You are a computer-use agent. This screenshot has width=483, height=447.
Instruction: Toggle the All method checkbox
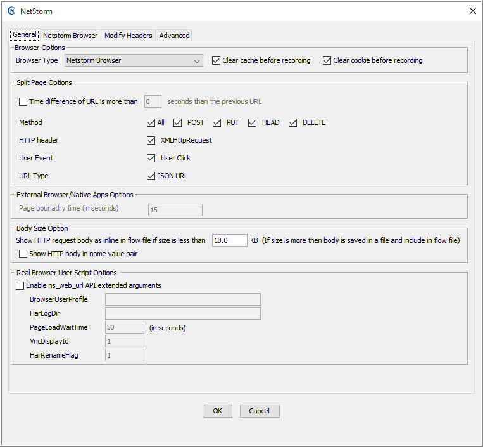coord(151,123)
